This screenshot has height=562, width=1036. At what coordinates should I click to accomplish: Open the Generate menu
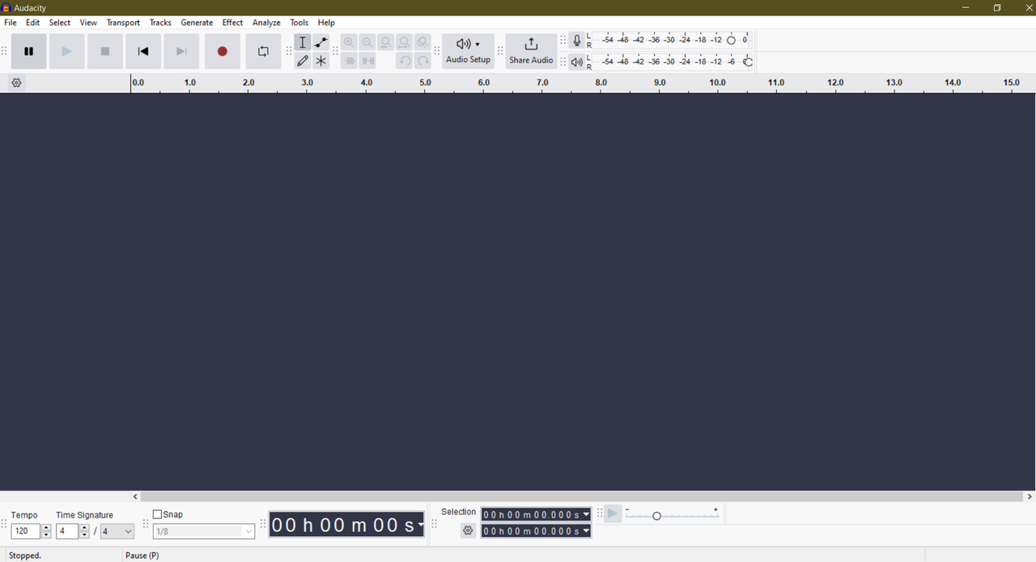[x=197, y=22]
